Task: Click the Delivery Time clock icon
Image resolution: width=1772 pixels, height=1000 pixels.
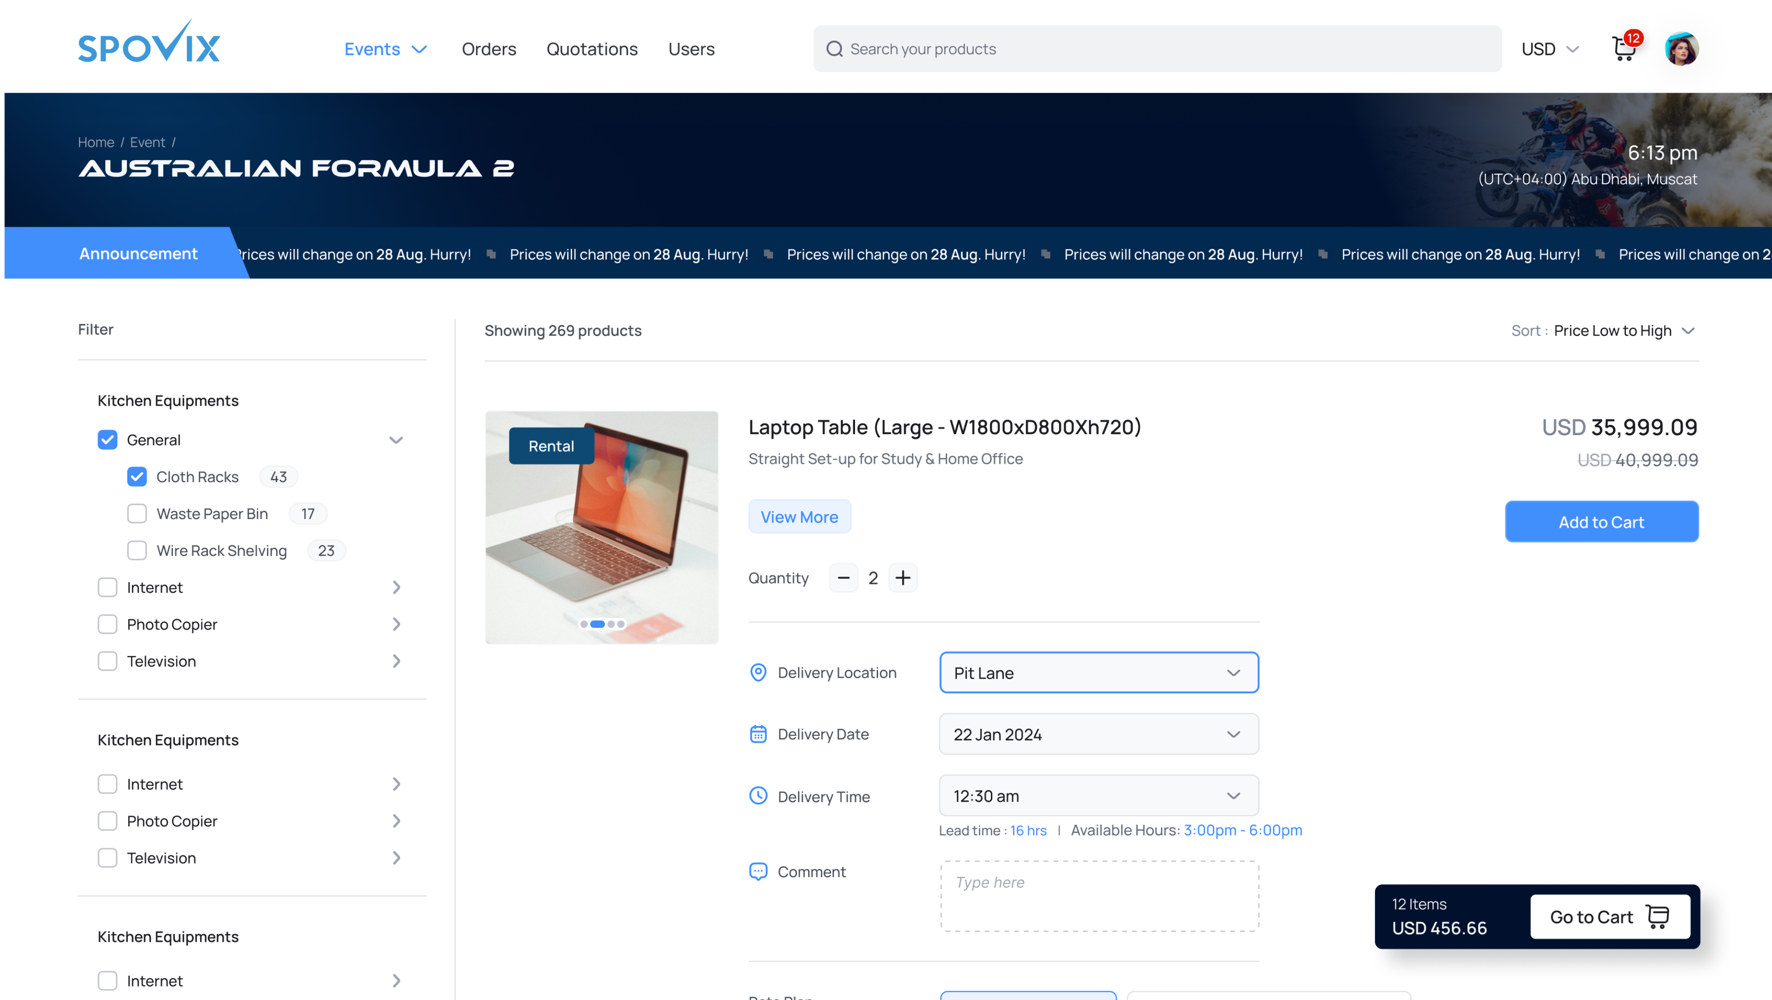Action: click(758, 796)
